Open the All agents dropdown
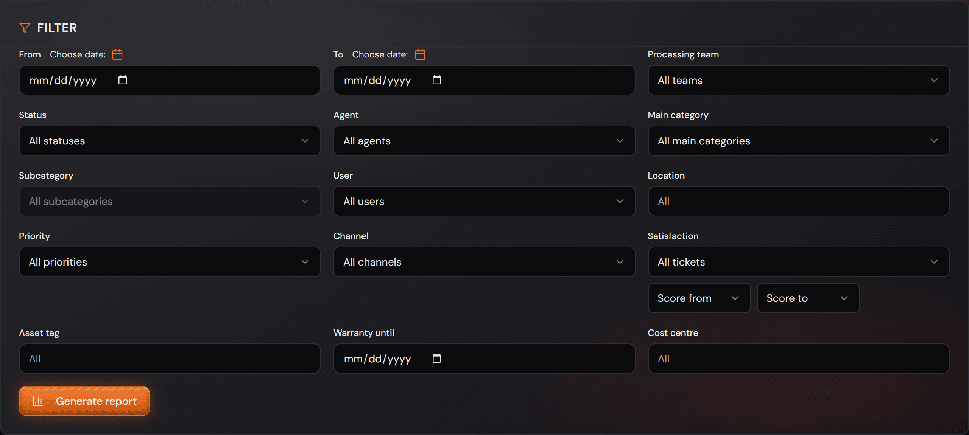 point(484,141)
